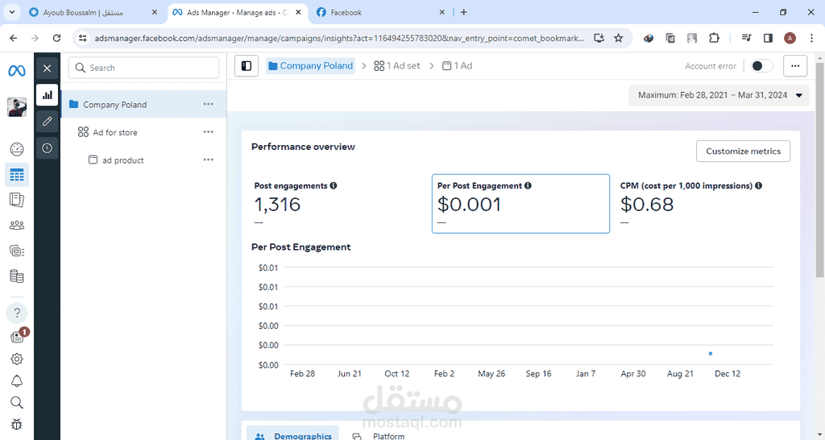This screenshot has width=825, height=440.
Task: Open the clock history icon
Action: point(47,148)
